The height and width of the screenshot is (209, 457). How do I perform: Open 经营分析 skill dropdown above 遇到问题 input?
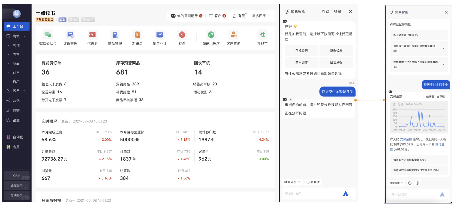292,182
